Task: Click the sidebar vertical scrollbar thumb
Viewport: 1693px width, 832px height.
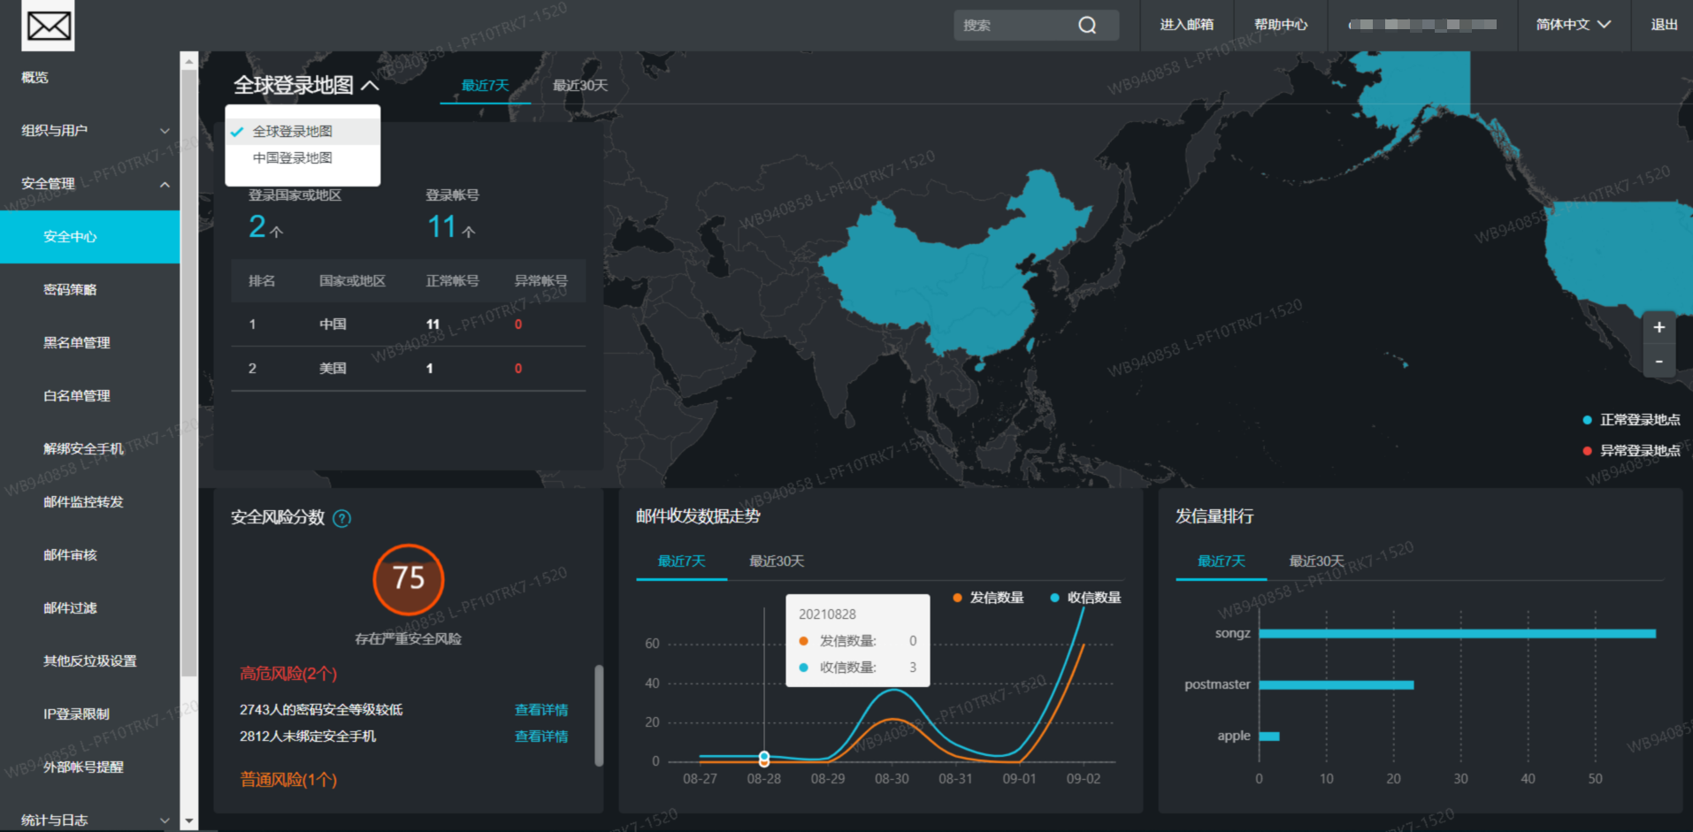Action: [188, 373]
